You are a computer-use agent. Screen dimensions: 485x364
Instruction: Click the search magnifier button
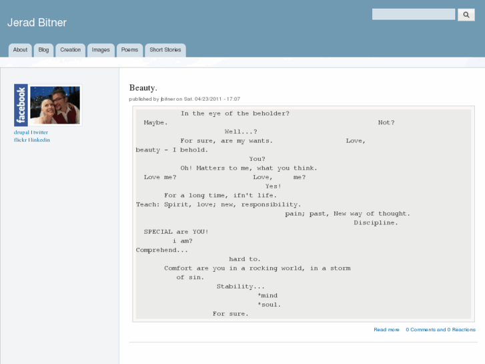[x=466, y=15]
